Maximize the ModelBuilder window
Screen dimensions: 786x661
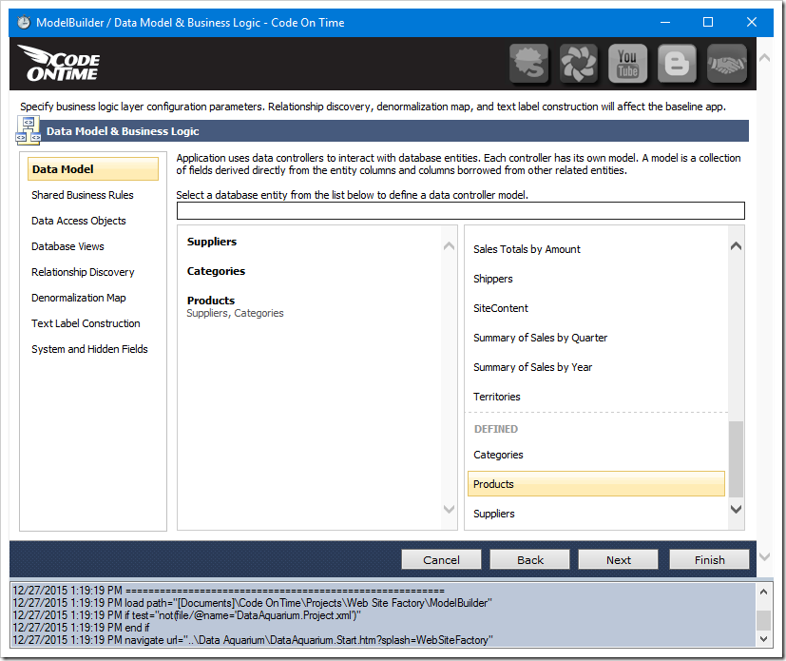click(708, 23)
